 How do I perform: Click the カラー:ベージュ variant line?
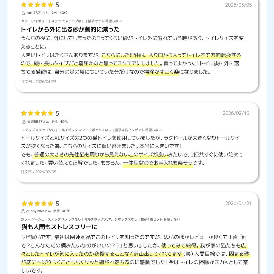coord(100,219)
